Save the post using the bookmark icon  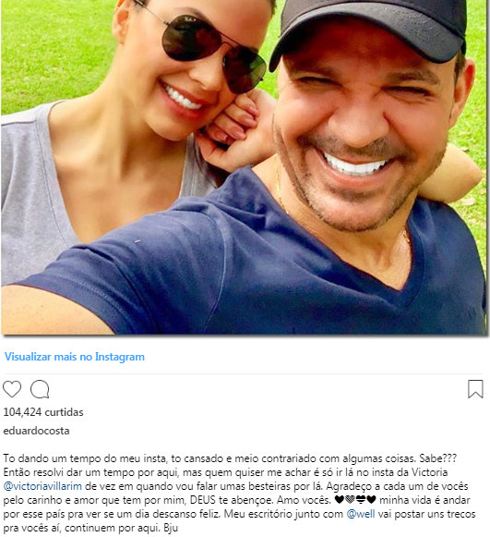[475, 389]
